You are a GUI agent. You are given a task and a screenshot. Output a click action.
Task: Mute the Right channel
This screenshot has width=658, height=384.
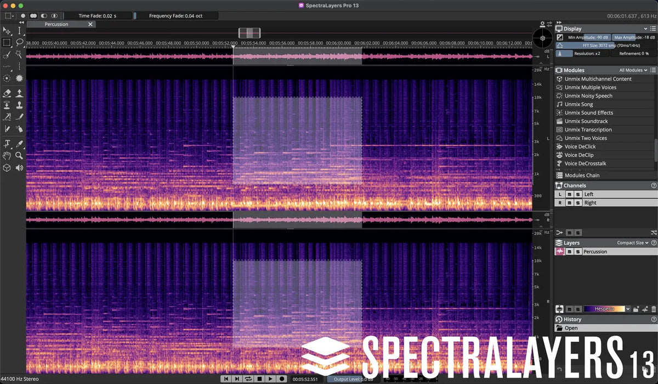pyautogui.click(x=569, y=203)
